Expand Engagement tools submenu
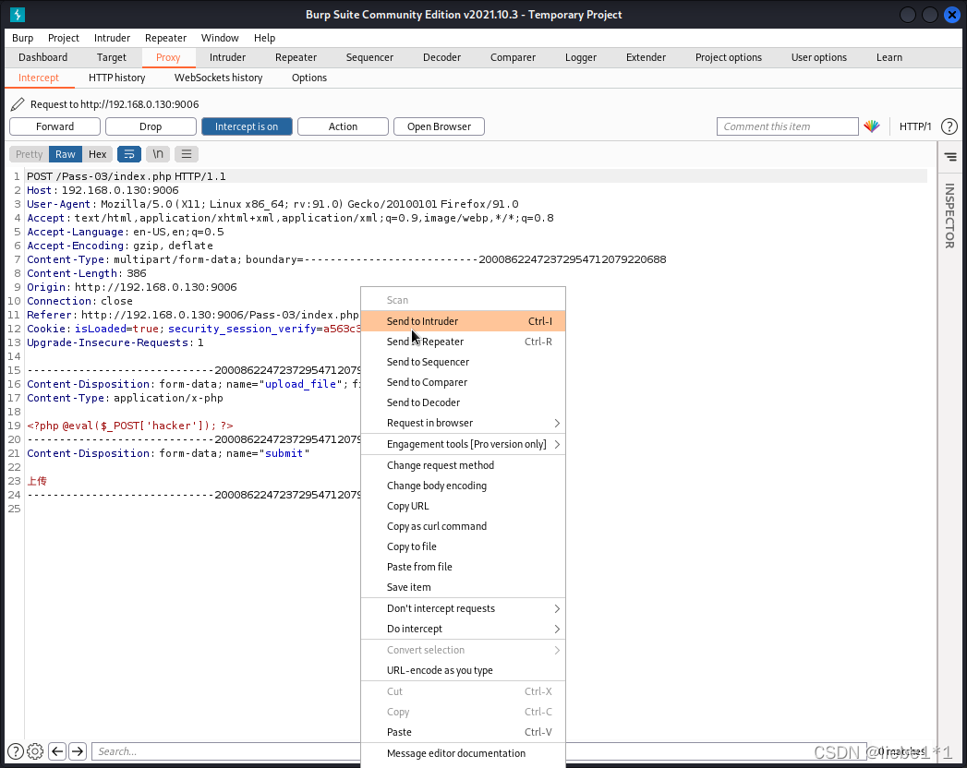This screenshot has height=768, width=967. 463,444
